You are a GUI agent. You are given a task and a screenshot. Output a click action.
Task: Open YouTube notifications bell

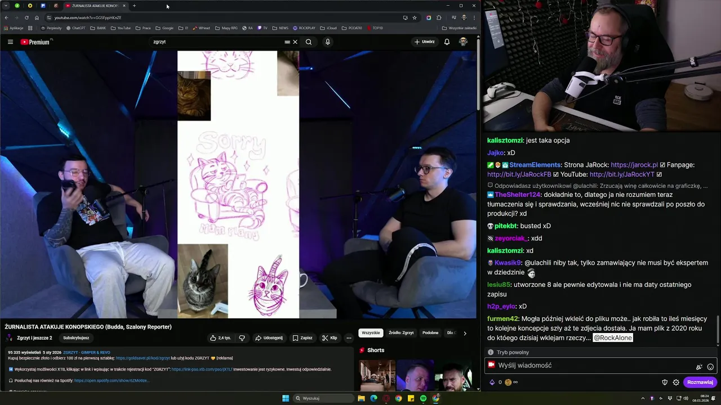click(447, 42)
